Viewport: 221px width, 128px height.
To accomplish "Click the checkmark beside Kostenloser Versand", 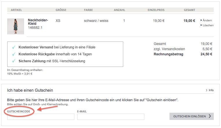I will tap(13, 47).
